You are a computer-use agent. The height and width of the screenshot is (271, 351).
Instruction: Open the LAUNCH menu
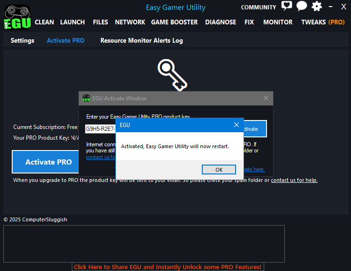[73, 22]
